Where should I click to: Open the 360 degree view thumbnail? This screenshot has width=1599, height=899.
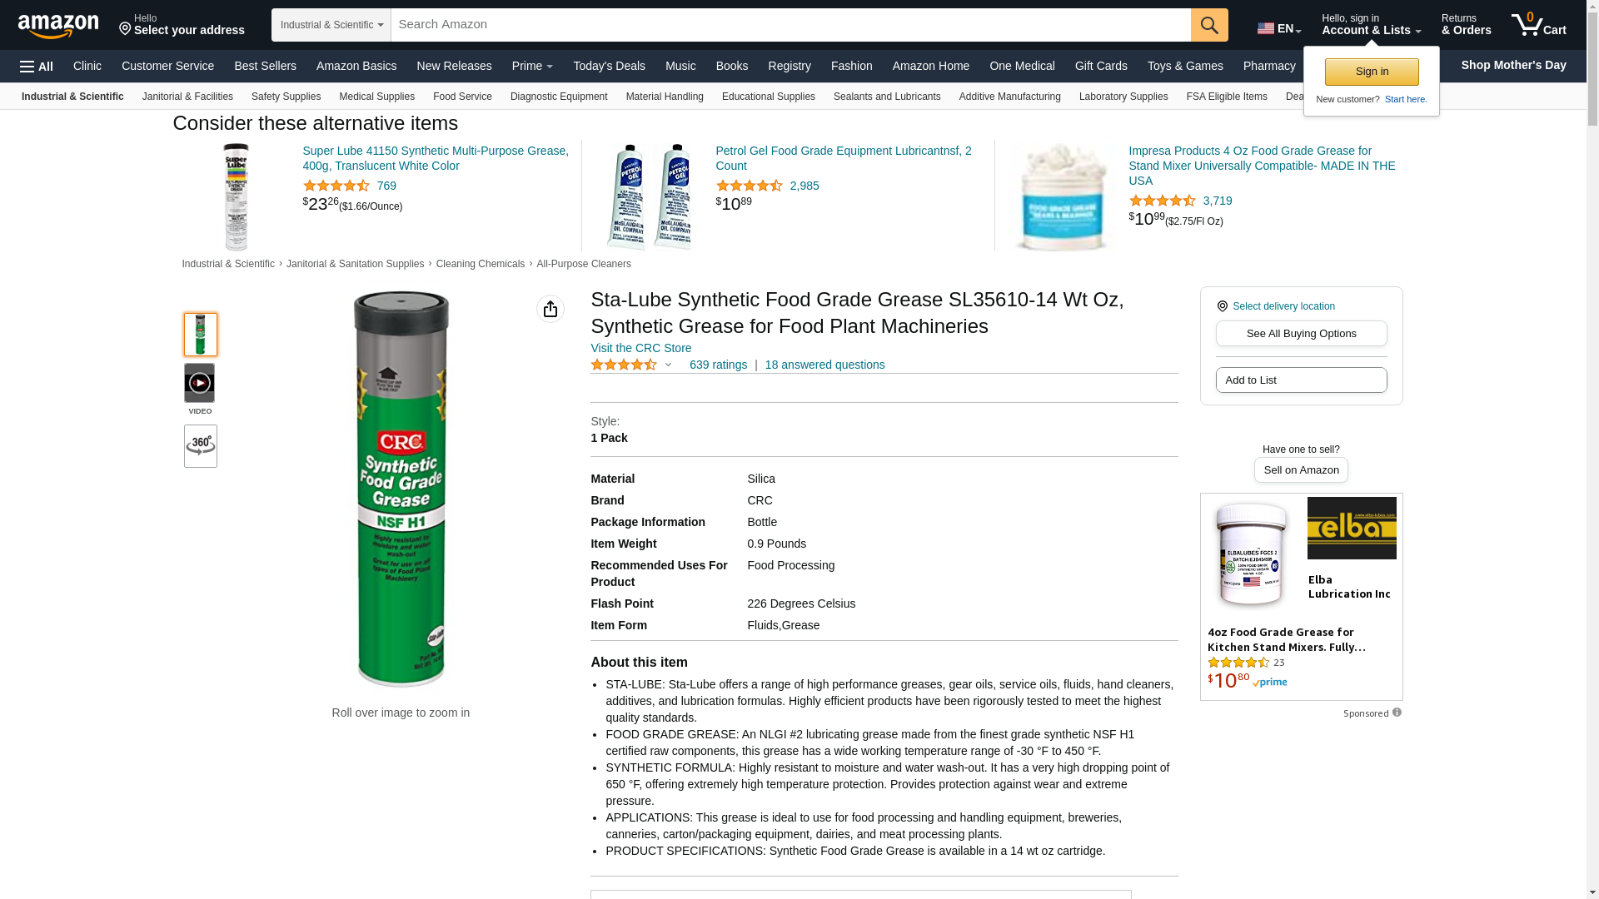click(x=201, y=446)
